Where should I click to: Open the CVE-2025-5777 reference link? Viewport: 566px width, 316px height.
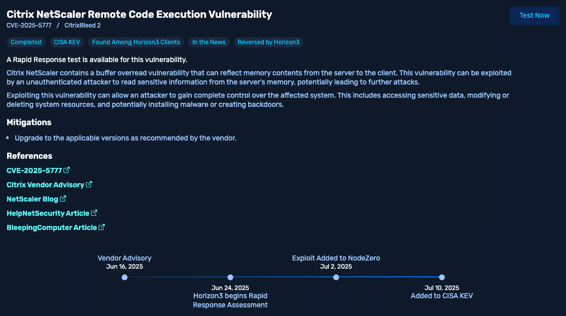(x=34, y=170)
